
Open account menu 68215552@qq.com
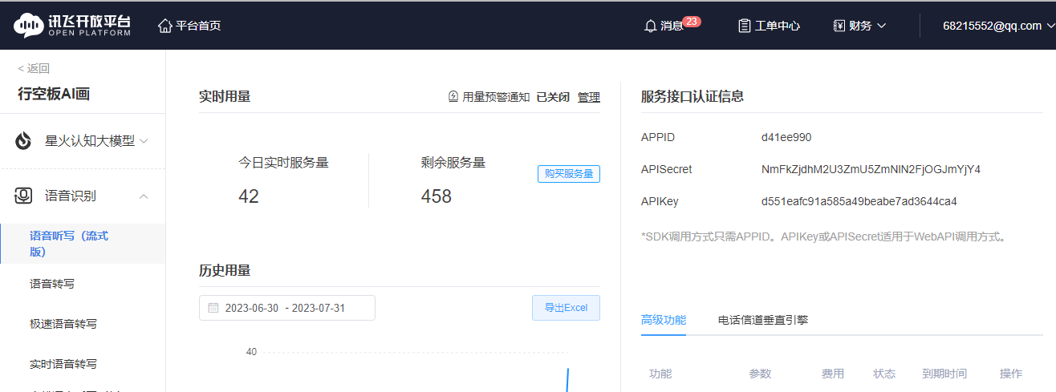tap(999, 26)
